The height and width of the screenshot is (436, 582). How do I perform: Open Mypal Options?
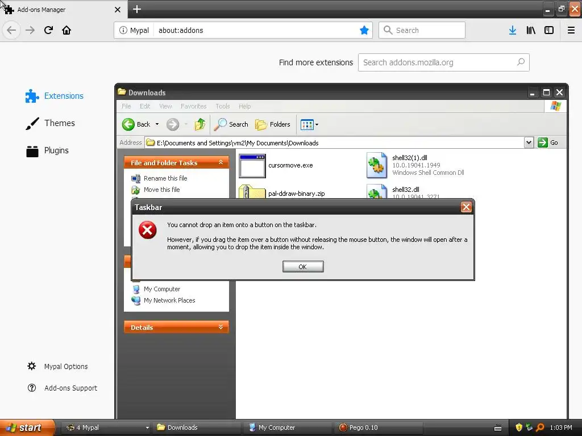tap(57, 366)
